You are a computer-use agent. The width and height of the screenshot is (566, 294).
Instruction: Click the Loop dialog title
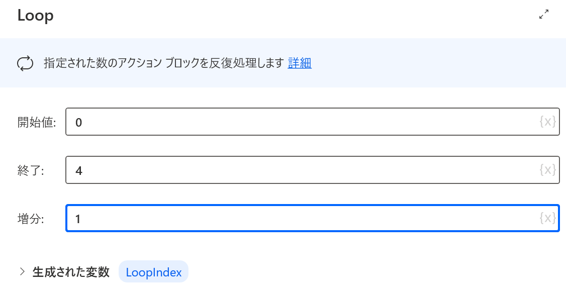35,15
